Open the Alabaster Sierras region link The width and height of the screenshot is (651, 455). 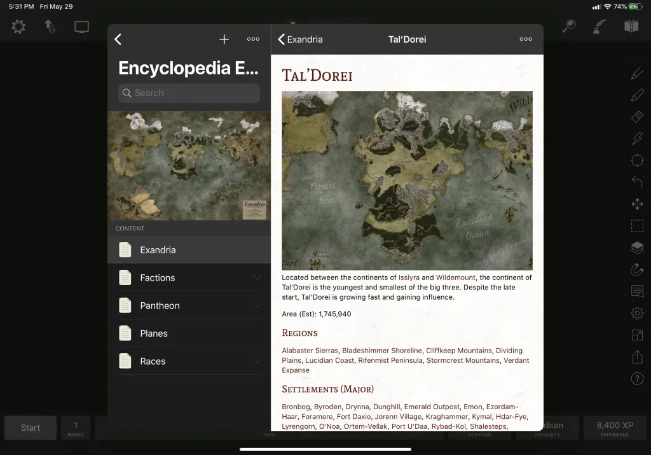[310, 351]
